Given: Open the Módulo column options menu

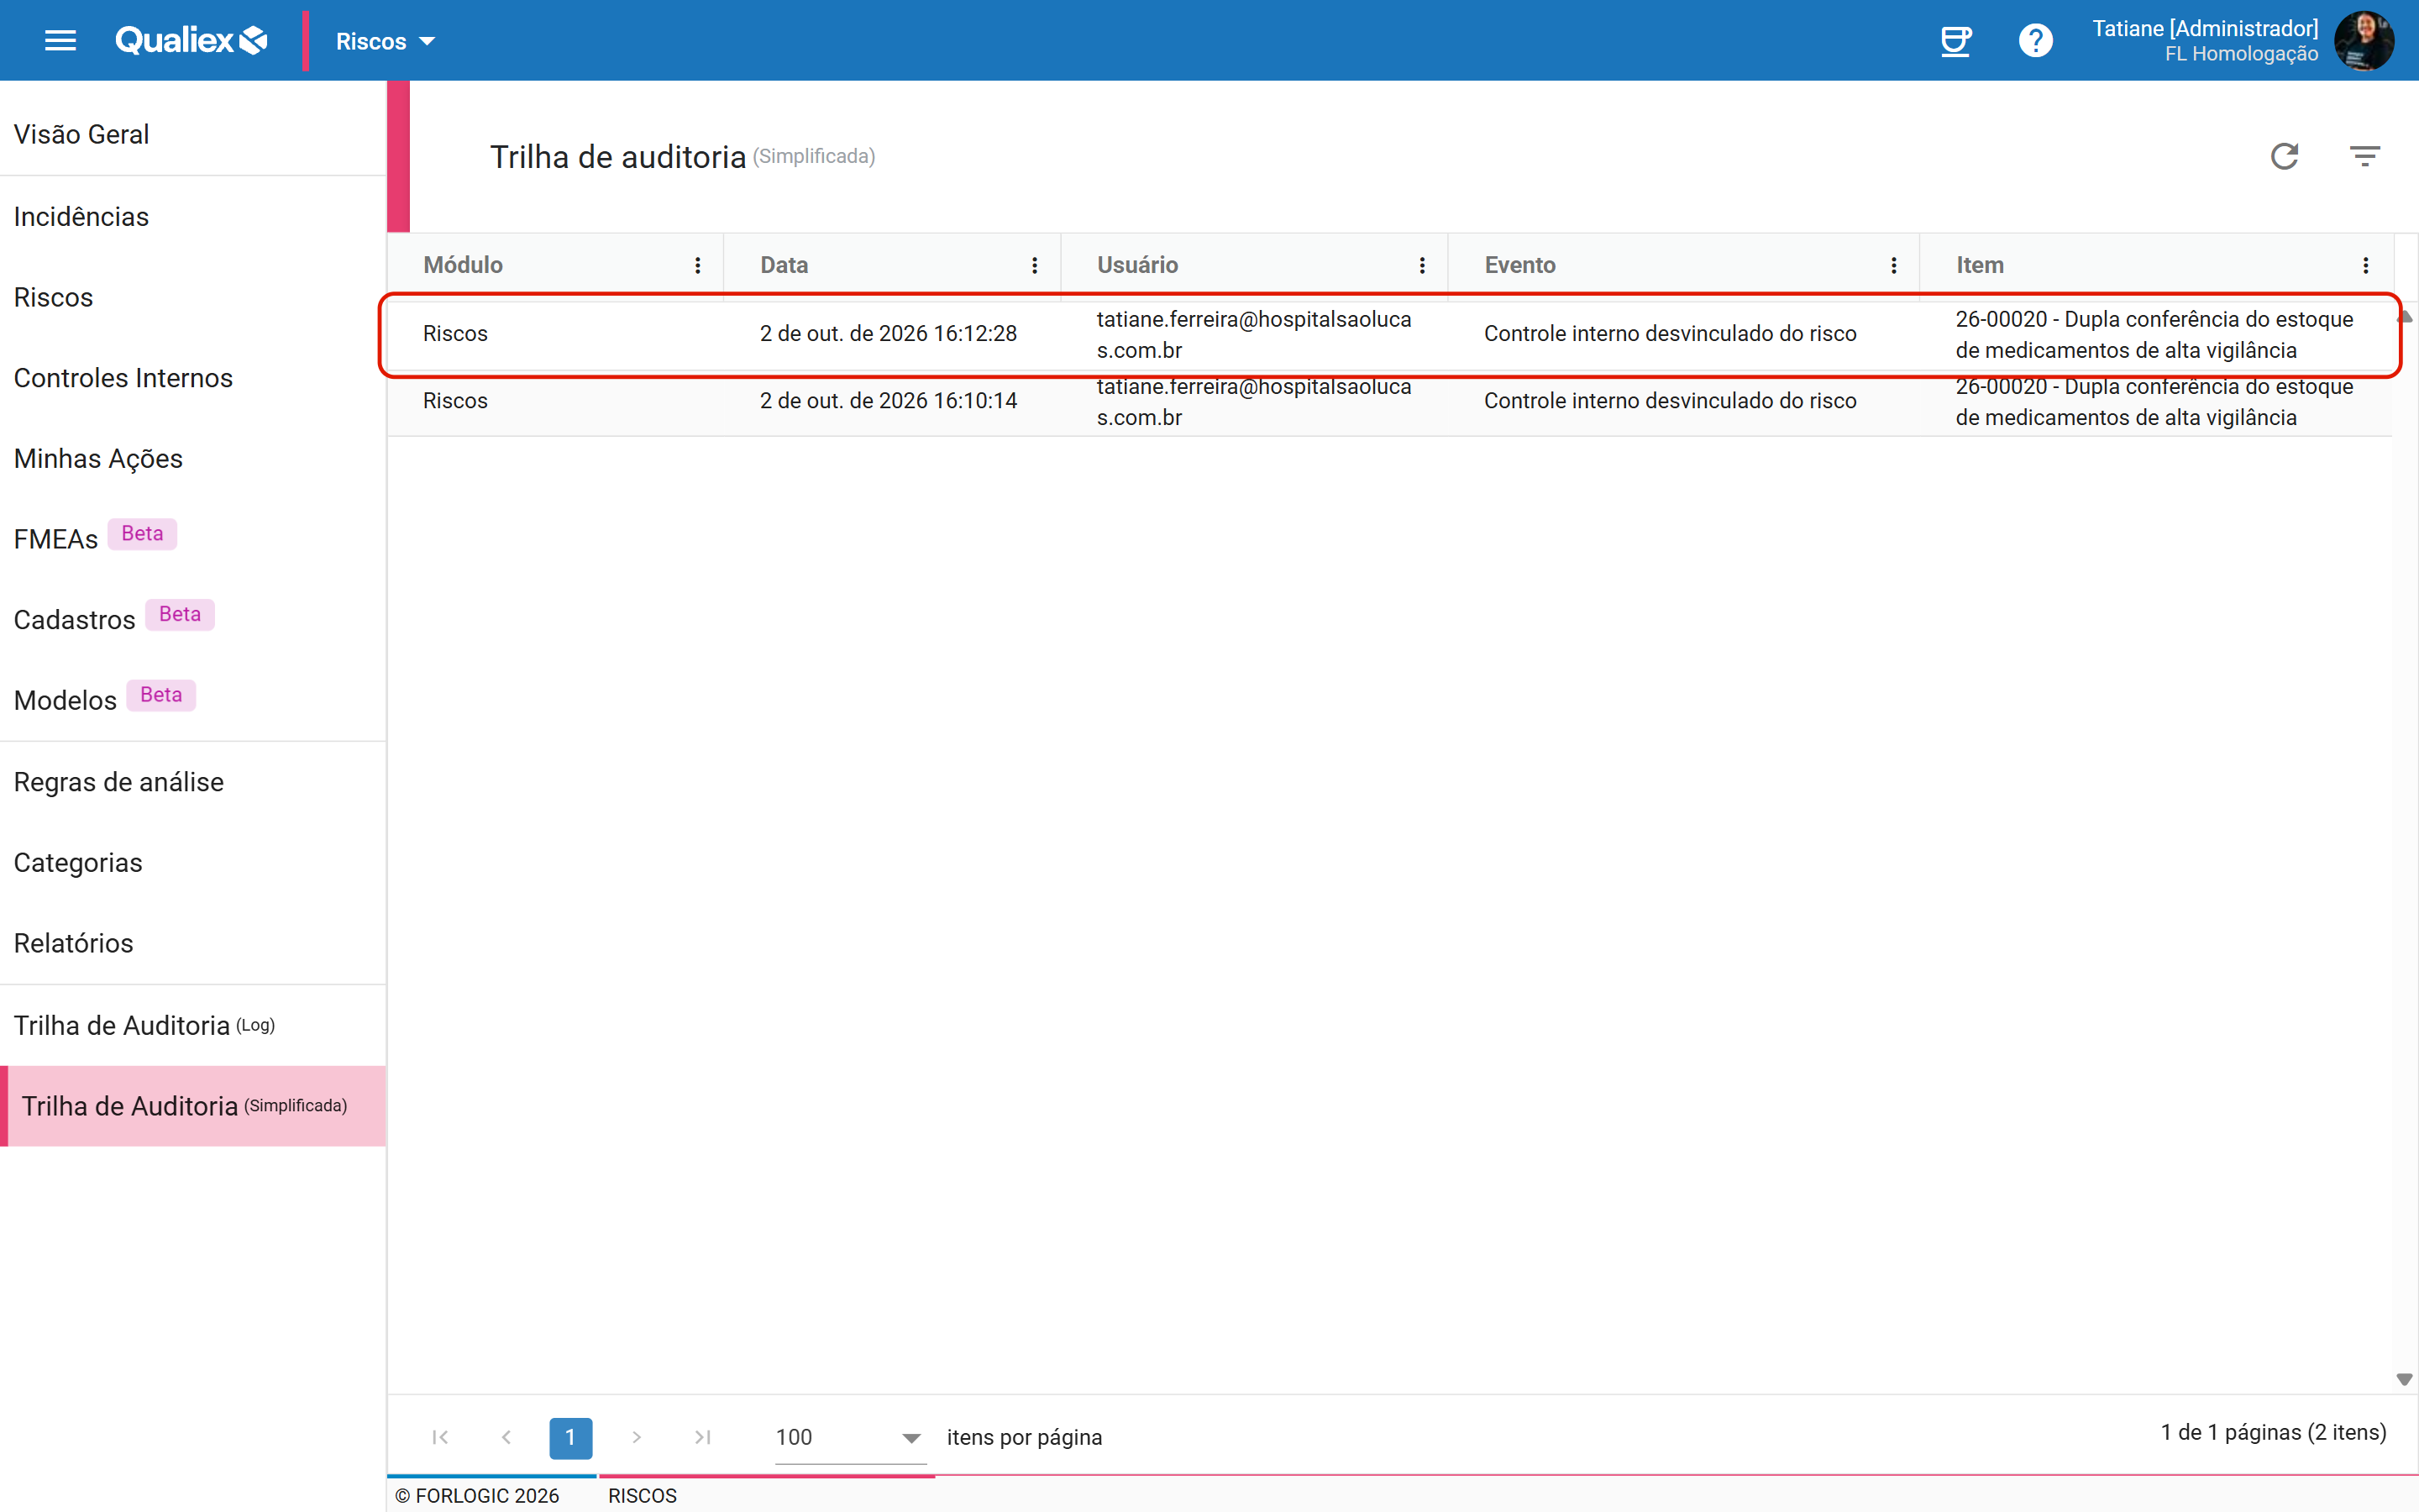Looking at the screenshot, I should point(698,265).
